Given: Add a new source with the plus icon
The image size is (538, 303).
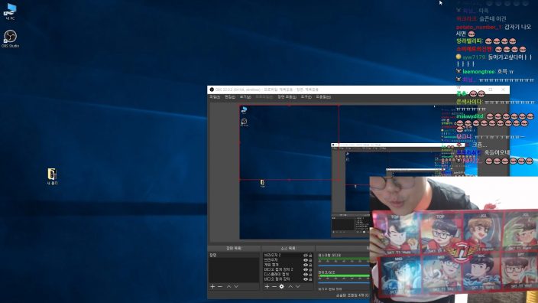Looking at the screenshot, I should tap(267, 286).
